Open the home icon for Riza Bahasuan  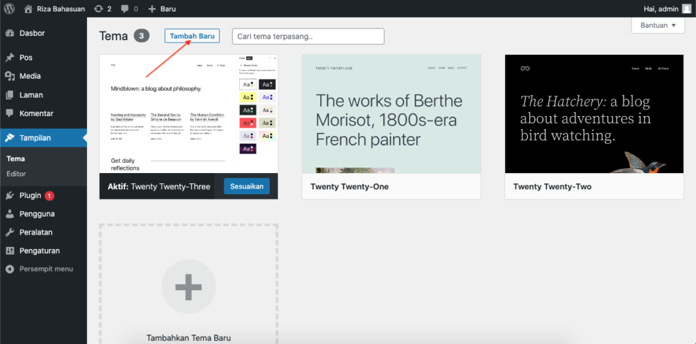(x=29, y=8)
